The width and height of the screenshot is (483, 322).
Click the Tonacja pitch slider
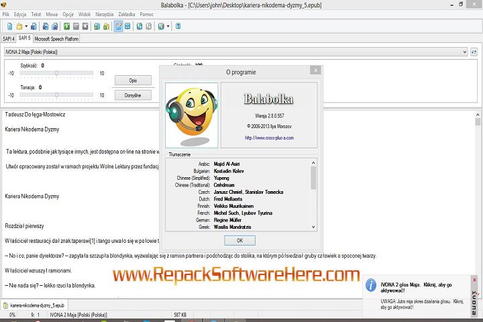click(x=56, y=95)
